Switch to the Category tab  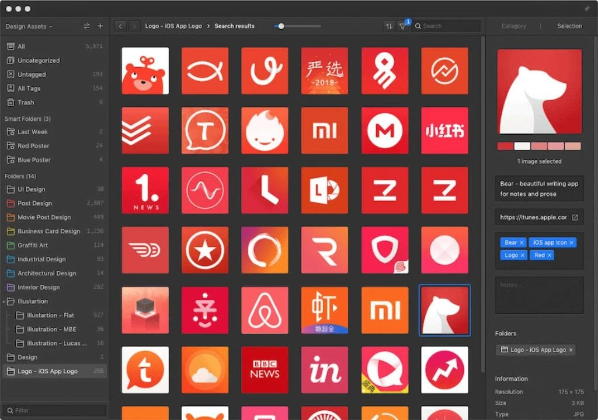point(513,26)
